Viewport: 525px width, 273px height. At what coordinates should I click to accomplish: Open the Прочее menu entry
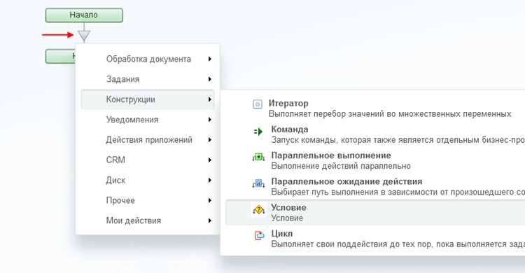tap(148, 200)
